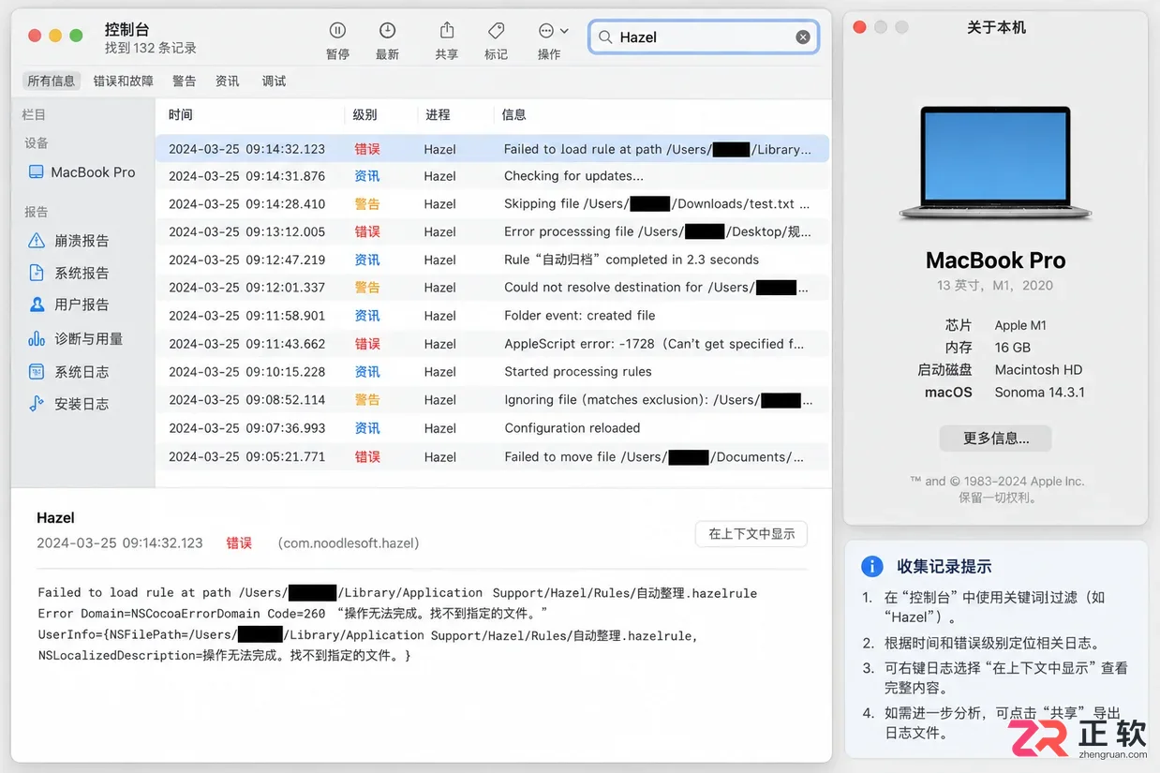Click the 崩溃报告 warning triangle icon

pyautogui.click(x=37, y=241)
